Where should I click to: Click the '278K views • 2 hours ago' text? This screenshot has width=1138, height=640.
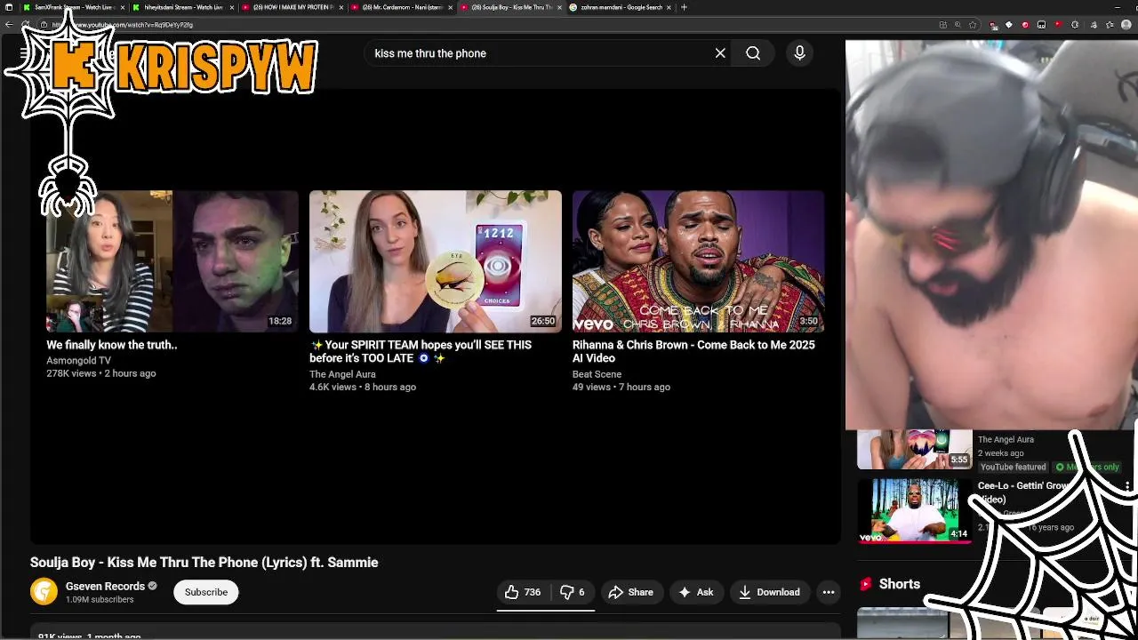click(101, 373)
